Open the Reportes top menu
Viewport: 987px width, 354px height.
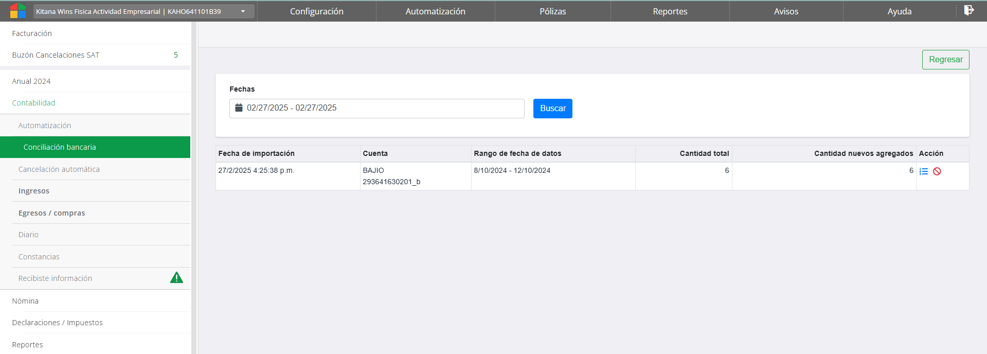click(x=670, y=11)
